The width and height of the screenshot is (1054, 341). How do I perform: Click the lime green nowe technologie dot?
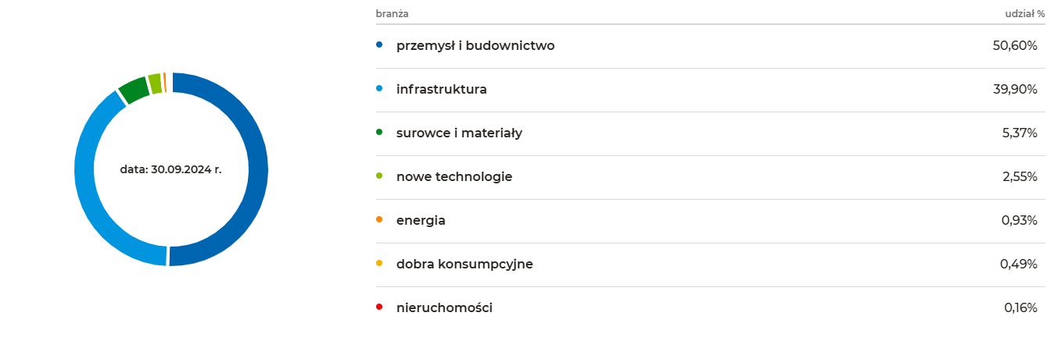[379, 176]
